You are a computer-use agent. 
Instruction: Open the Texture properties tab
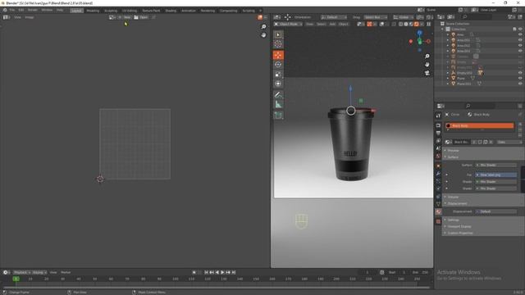click(438, 222)
